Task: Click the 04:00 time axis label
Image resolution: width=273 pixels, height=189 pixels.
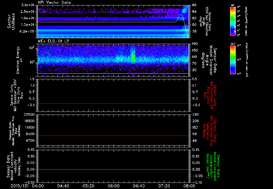Action: (38, 186)
